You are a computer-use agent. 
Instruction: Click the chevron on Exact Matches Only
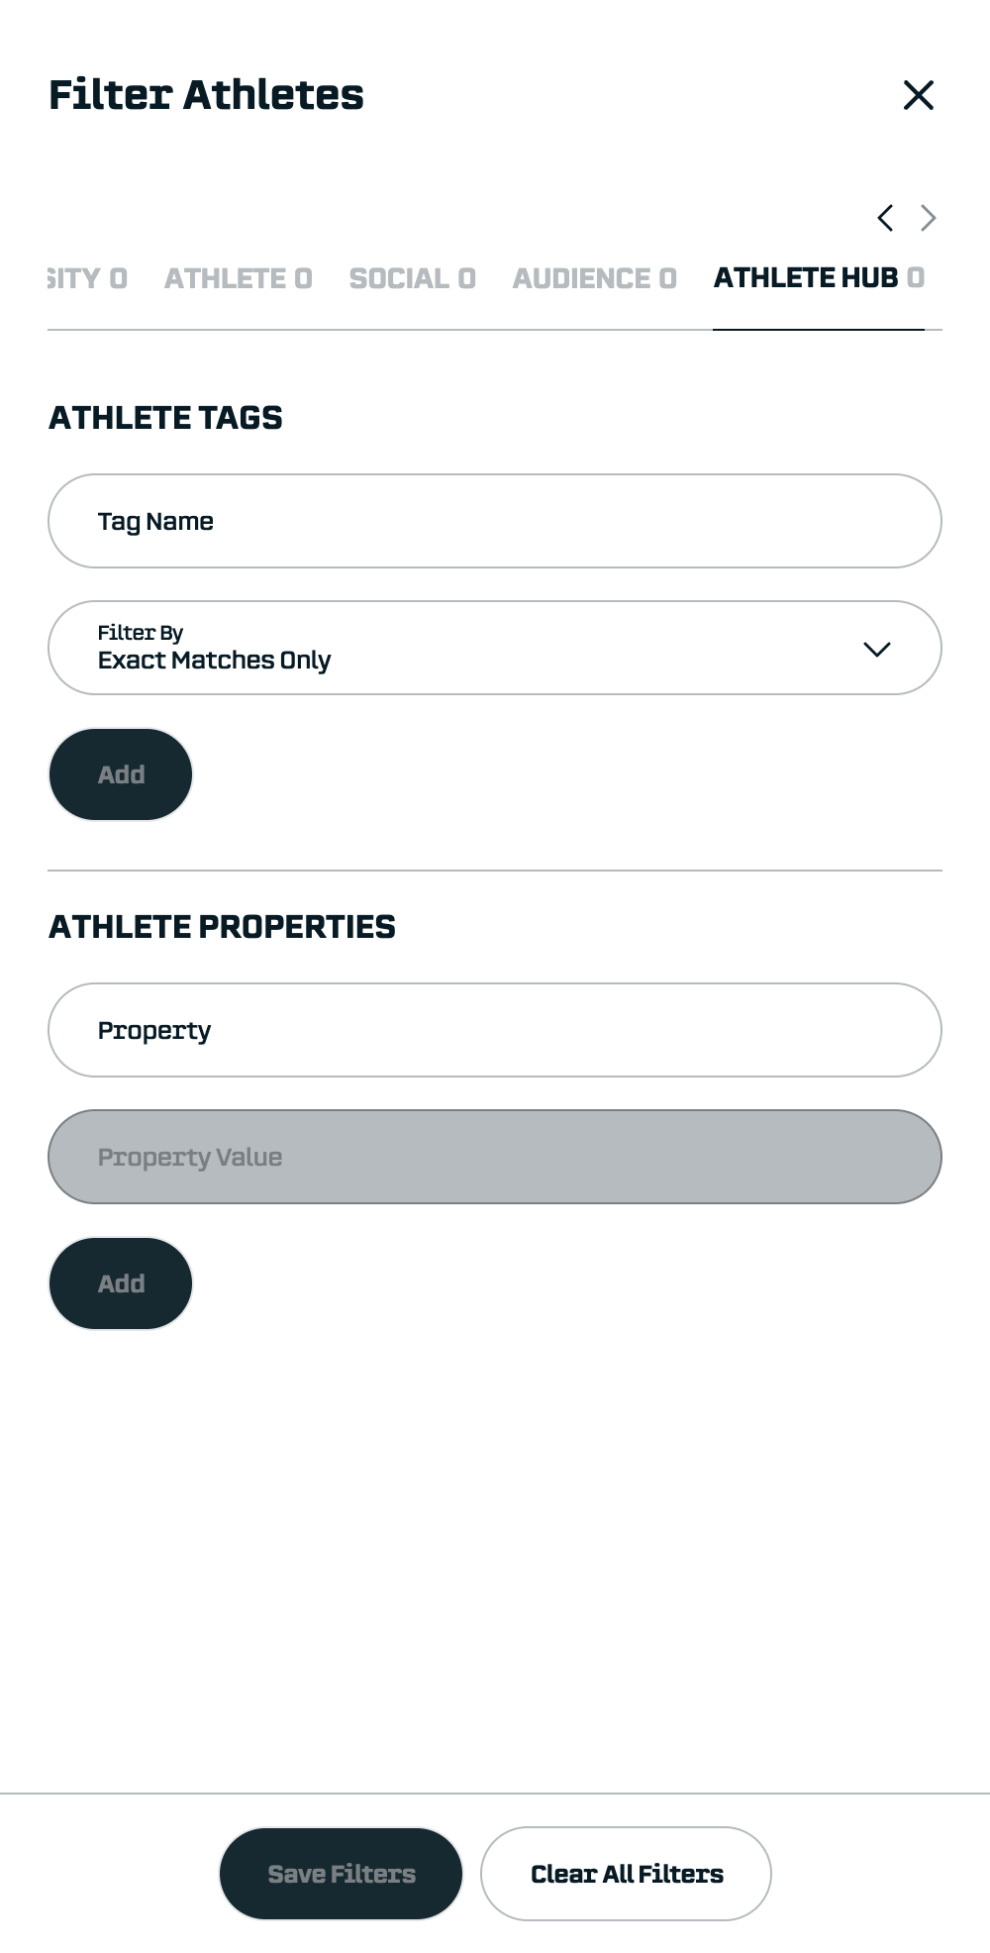click(x=877, y=649)
